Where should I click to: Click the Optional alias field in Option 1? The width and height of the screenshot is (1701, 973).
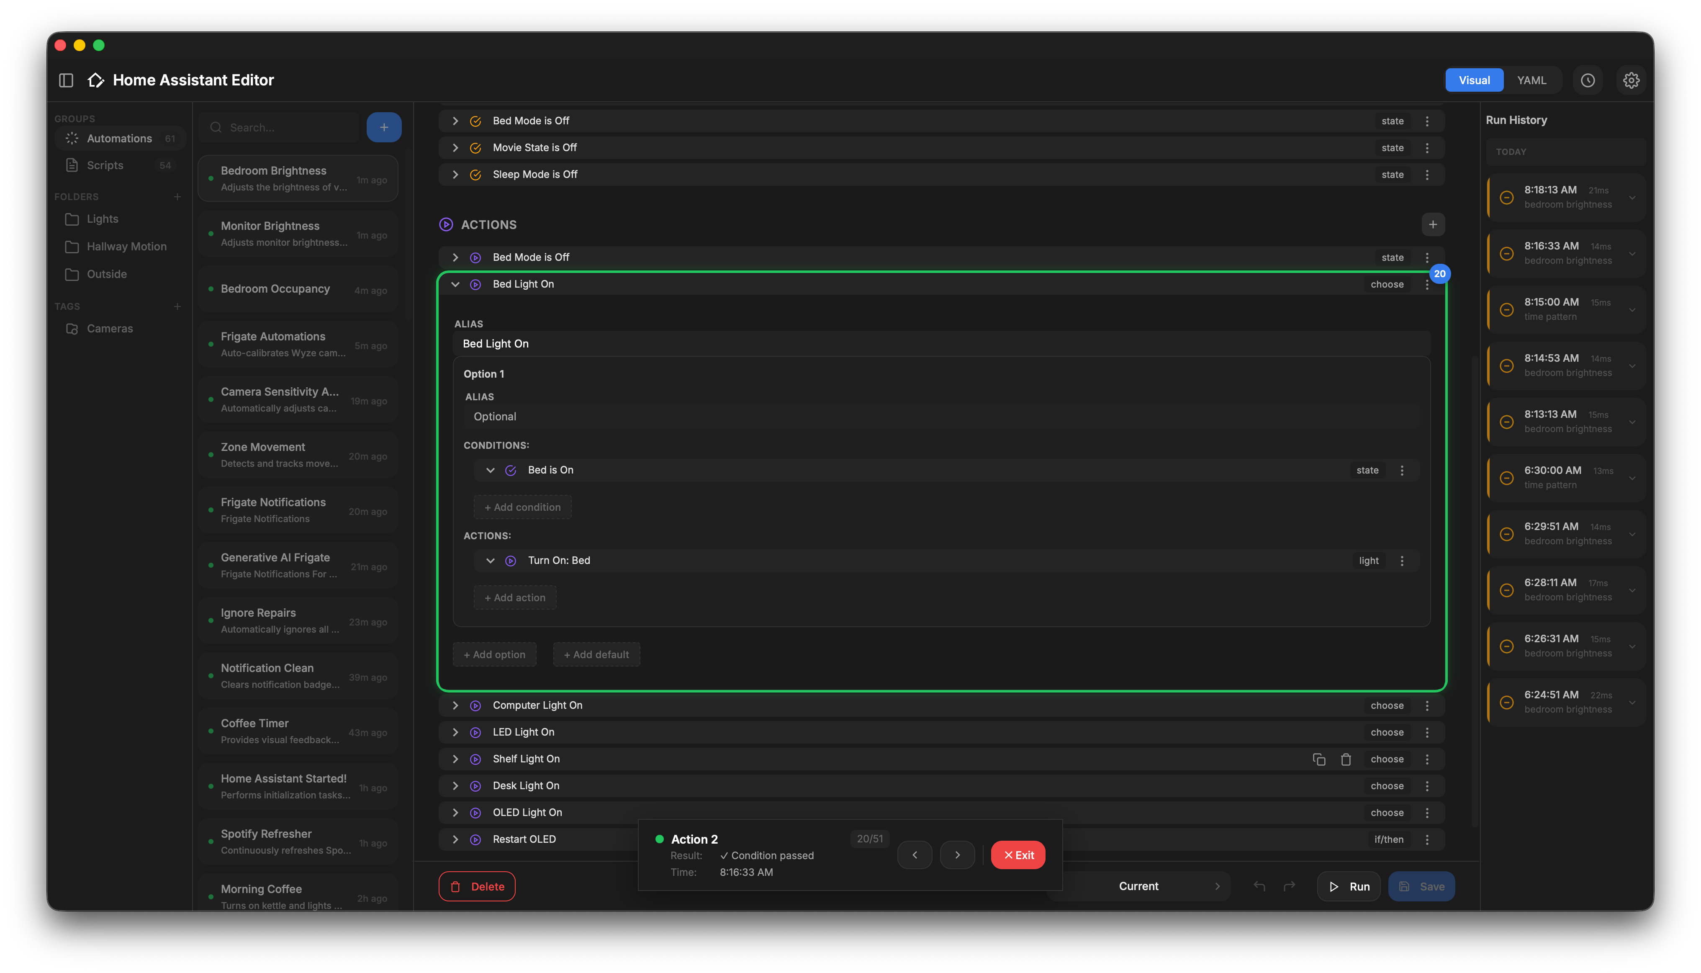tap(942, 416)
